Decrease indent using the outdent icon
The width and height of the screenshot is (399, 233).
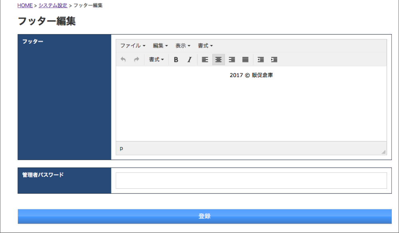click(x=261, y=59)
